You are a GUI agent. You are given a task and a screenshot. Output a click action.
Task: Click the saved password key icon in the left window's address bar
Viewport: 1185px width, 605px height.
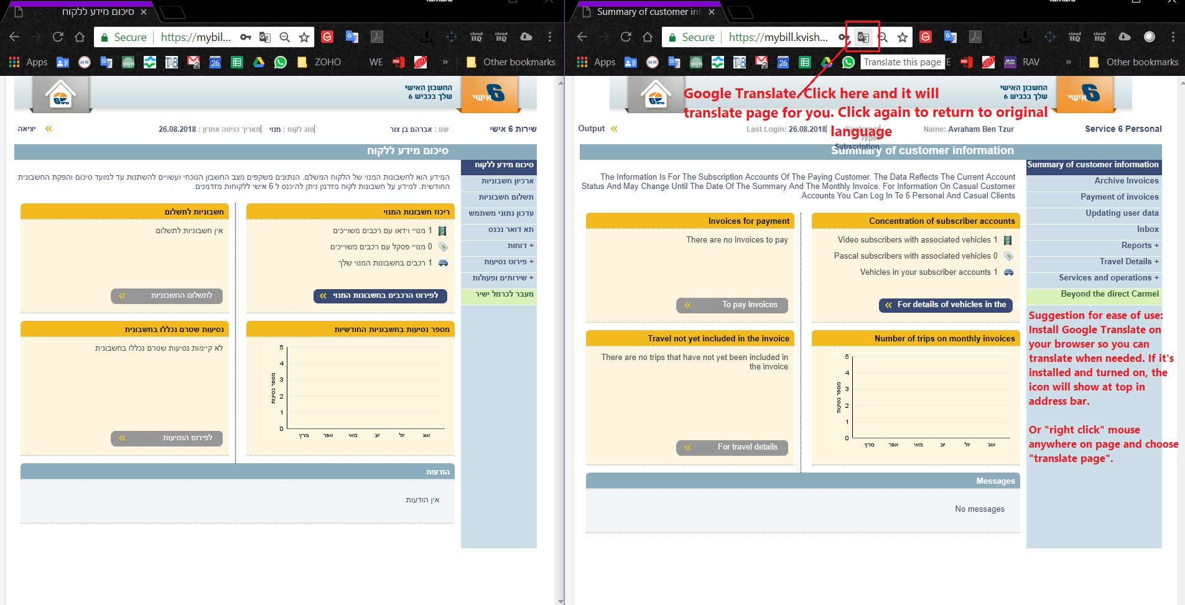[x=246, y=37]
